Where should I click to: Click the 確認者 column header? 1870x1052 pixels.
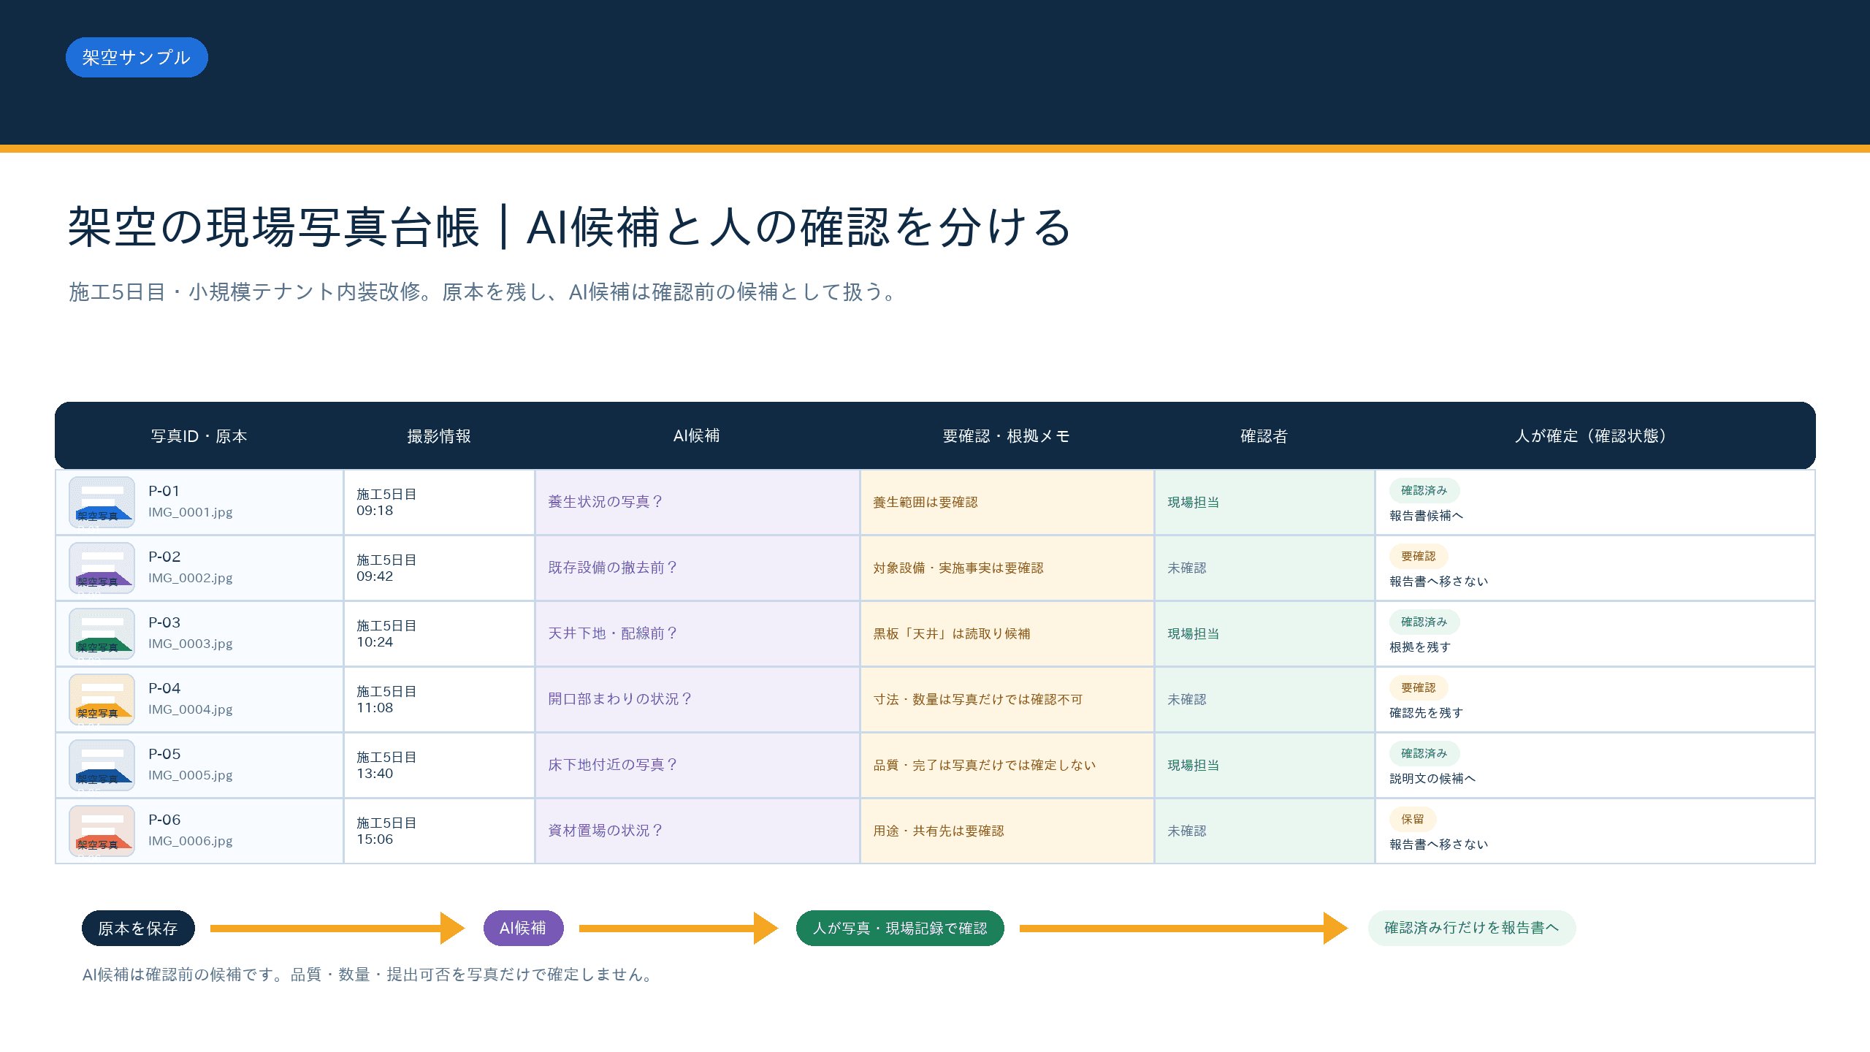coord(1264,436)
